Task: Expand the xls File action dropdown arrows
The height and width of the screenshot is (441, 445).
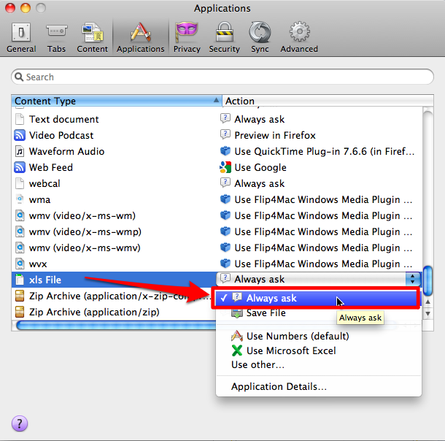Action: [x=413, y=279]
